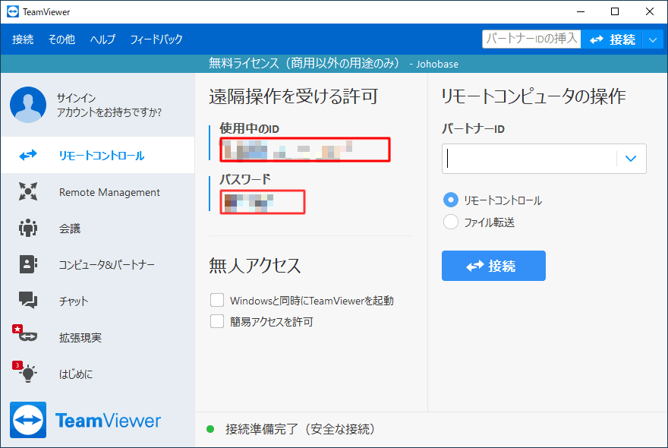This screenshot has width=668, height=448.
Task: Click サインイン link
Action: pyautogui.click(x=76, y=98)
